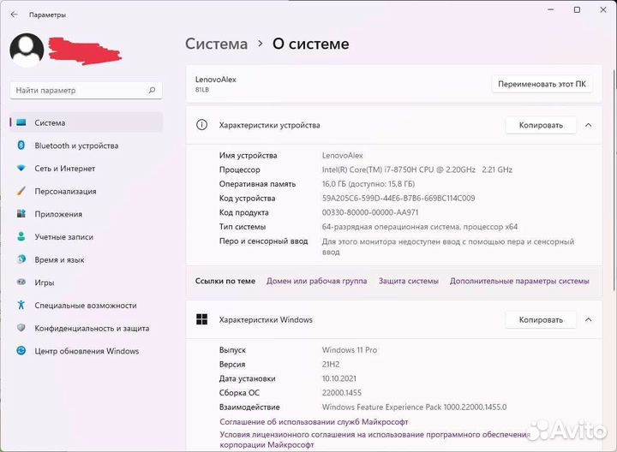Copy device specifications with Копировать

click(541, 125)
